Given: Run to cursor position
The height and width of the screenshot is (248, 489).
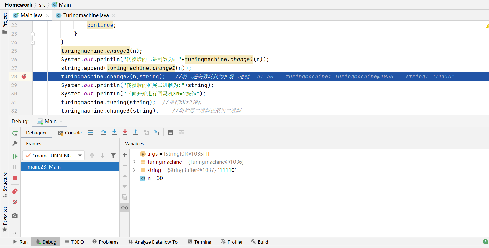Looking at the screenshot, I should tap(157, 132).
